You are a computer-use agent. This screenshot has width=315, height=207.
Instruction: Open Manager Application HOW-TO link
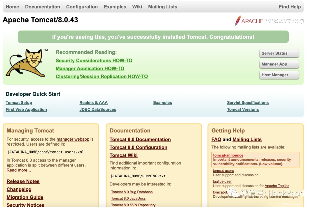(x=90, y=69)
